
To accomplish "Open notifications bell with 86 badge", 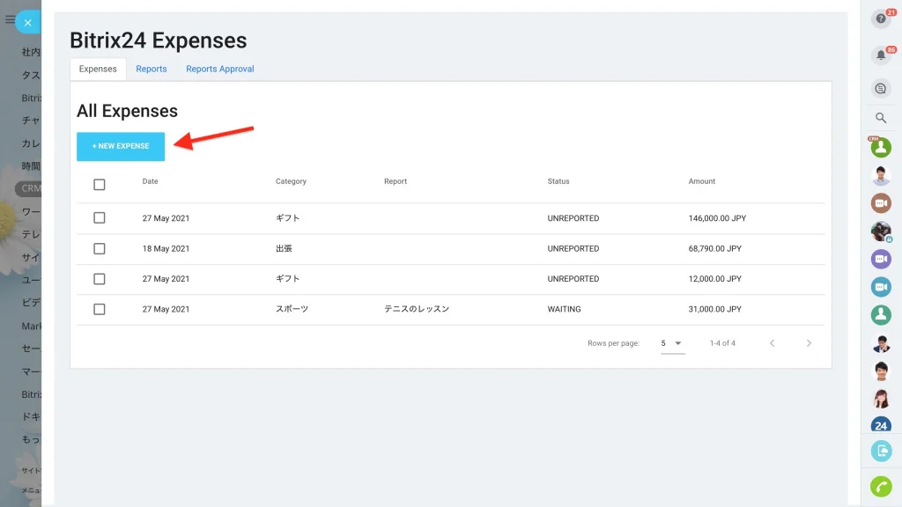I will tap(881, 55).
